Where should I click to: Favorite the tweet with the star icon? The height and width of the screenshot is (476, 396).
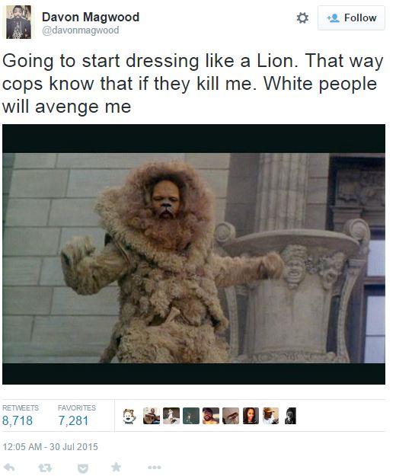click(117, 467)
